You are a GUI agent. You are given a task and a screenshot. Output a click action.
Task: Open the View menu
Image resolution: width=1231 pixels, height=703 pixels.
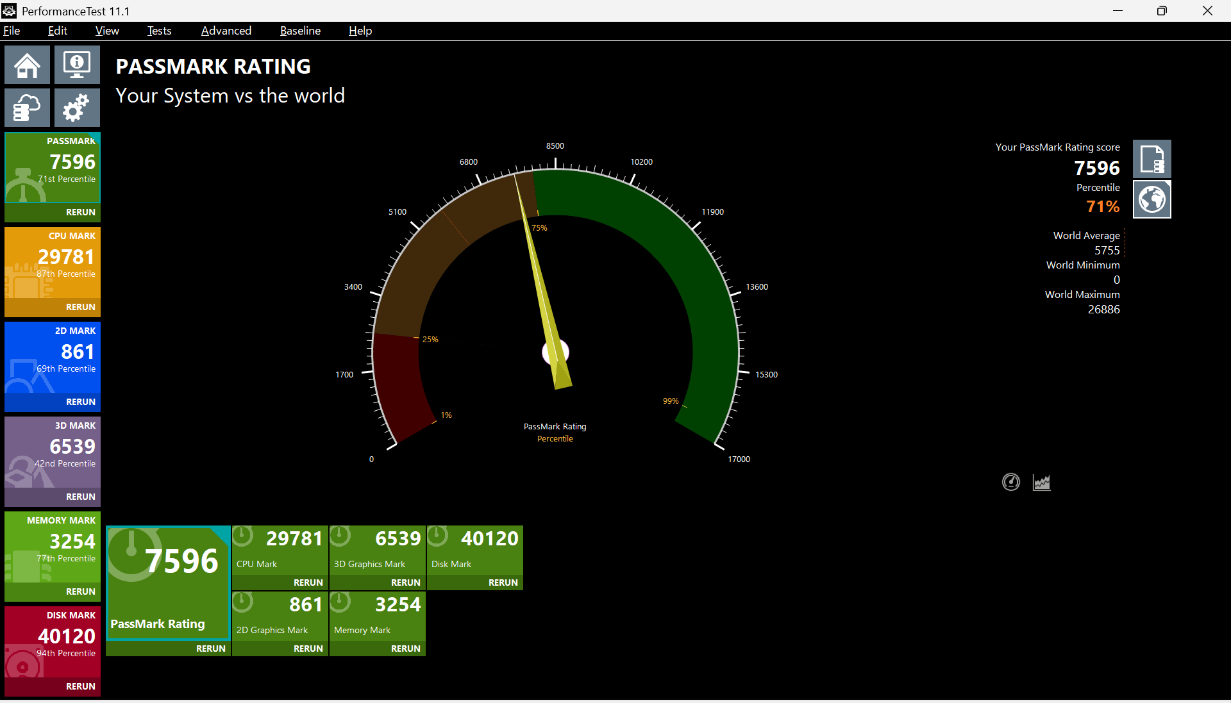(107, 31)
